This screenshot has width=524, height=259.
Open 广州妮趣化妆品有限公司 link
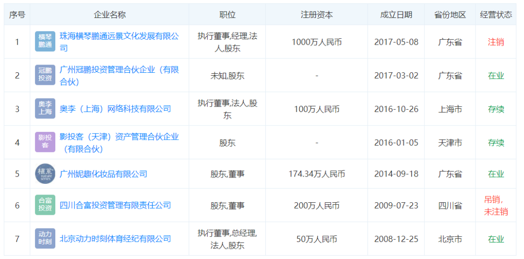pos(103,174)
